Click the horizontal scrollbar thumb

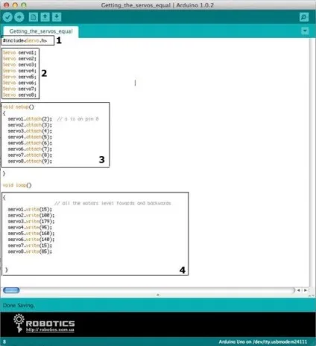(11, 290)
